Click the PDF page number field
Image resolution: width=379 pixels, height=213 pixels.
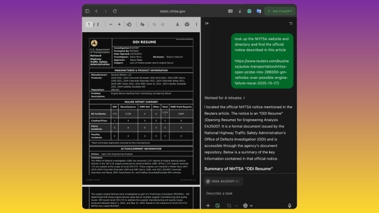pos(89,24)
